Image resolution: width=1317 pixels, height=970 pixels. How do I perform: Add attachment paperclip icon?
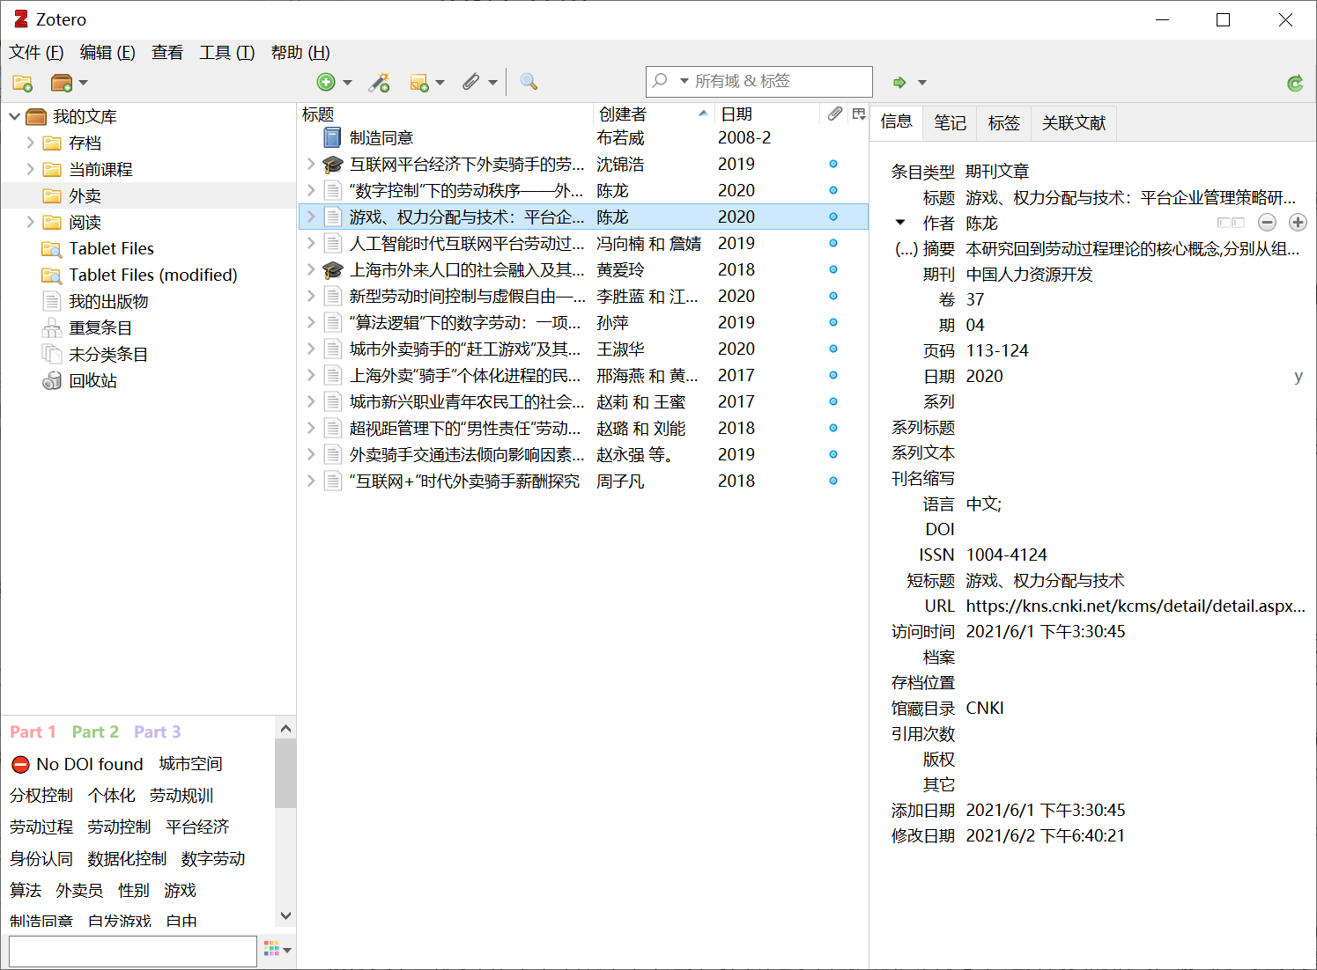471,82
